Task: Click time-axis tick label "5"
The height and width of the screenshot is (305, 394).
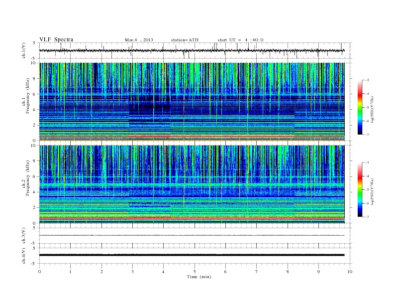Action: [x=195, y=272]
